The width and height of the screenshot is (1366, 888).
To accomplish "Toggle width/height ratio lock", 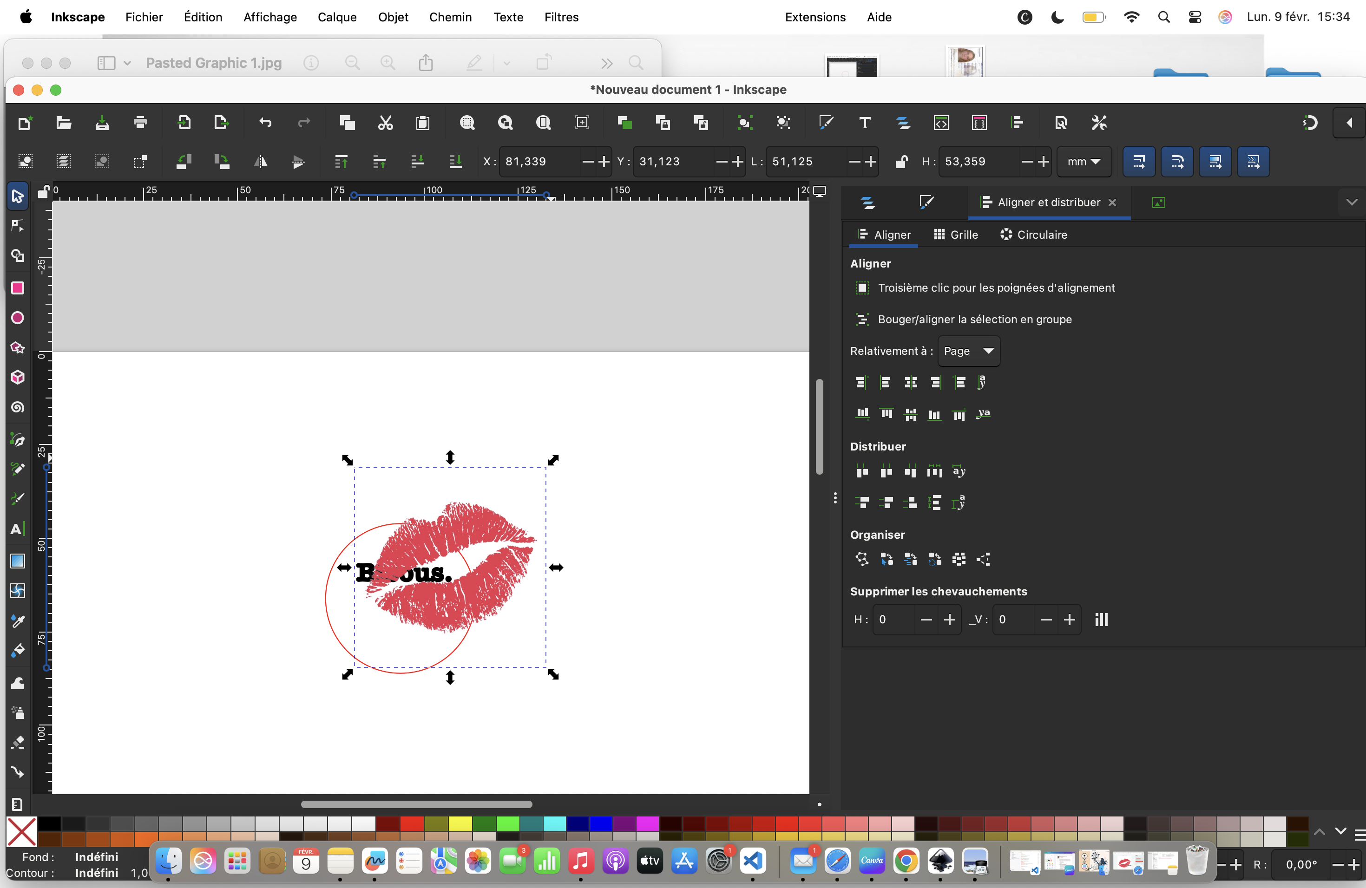I will (901, 162).
